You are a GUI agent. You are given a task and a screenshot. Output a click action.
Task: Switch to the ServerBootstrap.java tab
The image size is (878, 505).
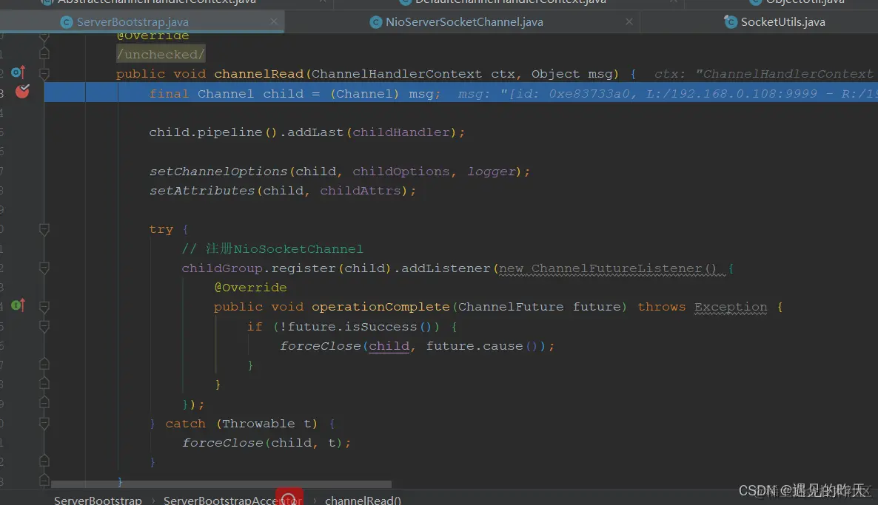(x=142, y=21)
